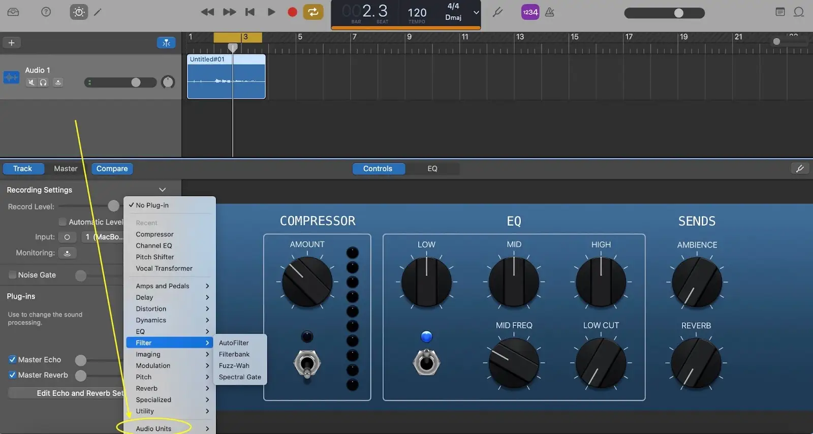Image resolution: width=813 pixels, height=434 pixels.
Task: Enable the Noise Gate checkbox
Action: [x=13, y=275]
